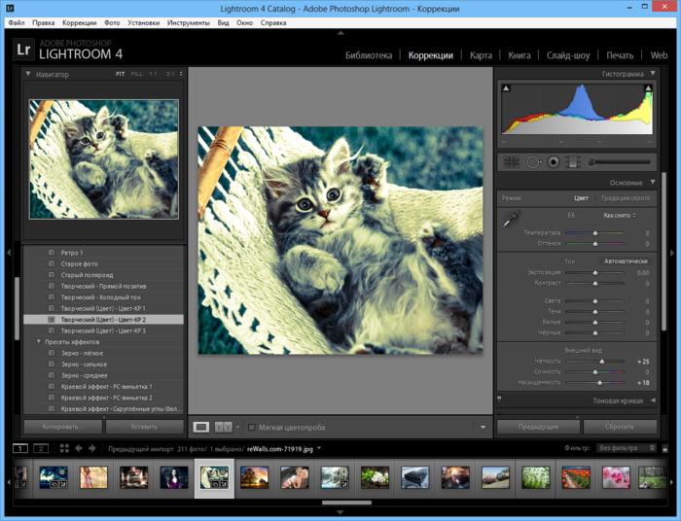This screenshot has width=681, height=521.
Task: Pick the Graduated Filter tool
Action: 574,162
